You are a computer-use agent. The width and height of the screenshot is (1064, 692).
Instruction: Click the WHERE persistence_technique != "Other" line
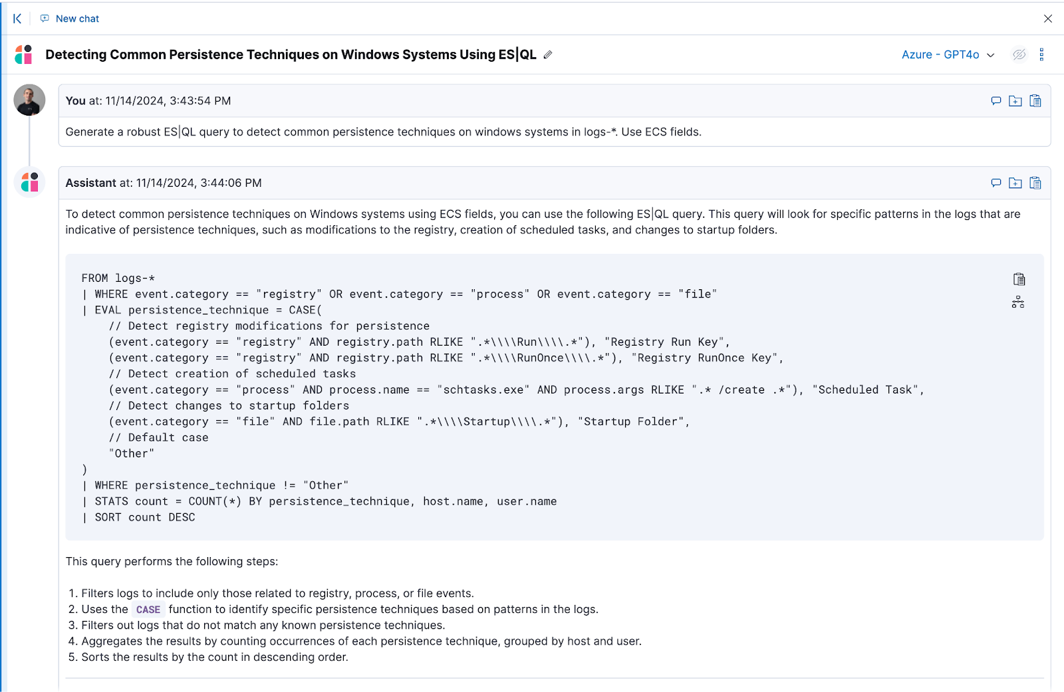(x=215, y=486)
